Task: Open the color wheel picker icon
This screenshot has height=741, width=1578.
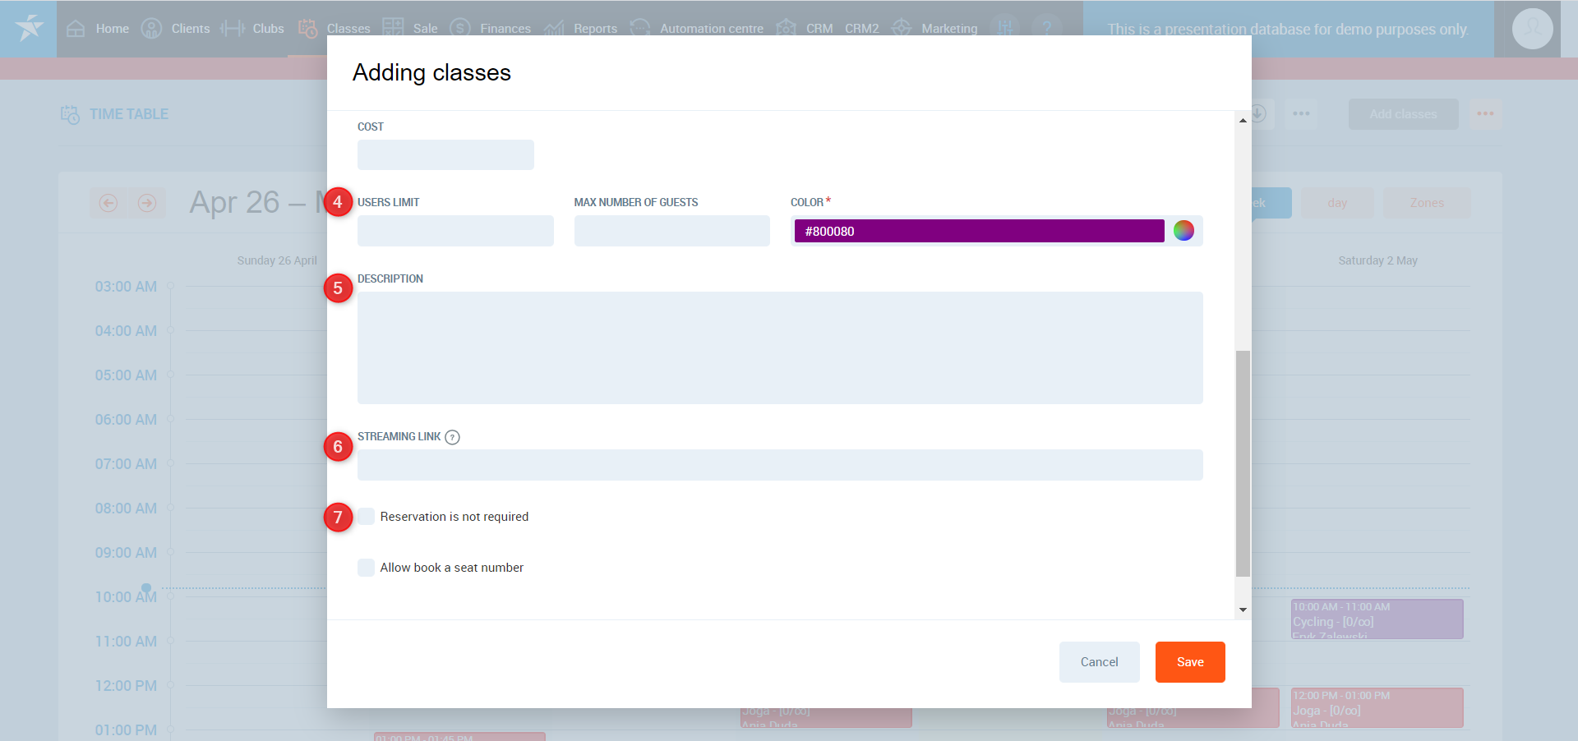Action: click(1183, 231)
